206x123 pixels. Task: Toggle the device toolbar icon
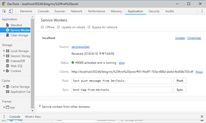[x=11, y=11]
